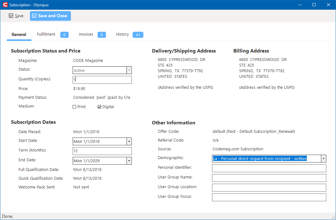Click the 'Done.' status bar message
The image size is (336, 220).
point(8,216)
